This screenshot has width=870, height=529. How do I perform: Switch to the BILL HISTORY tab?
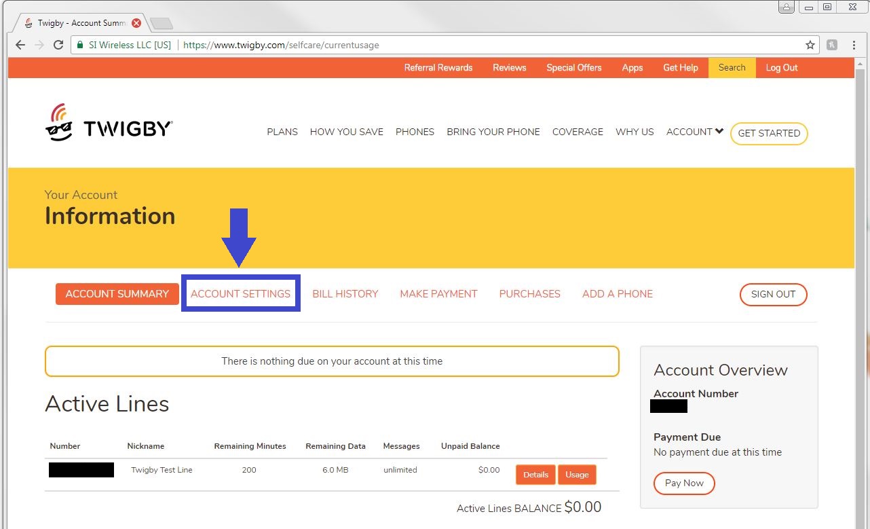(x=345, y=294)
